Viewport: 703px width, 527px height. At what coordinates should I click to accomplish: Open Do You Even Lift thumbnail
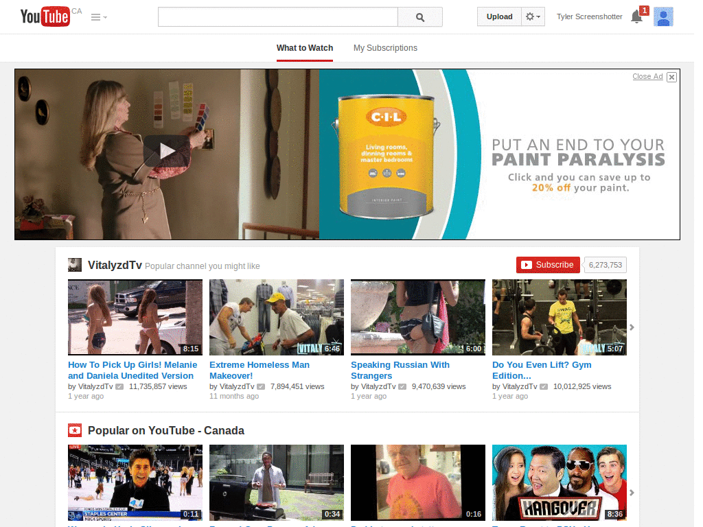pos(559,317)
